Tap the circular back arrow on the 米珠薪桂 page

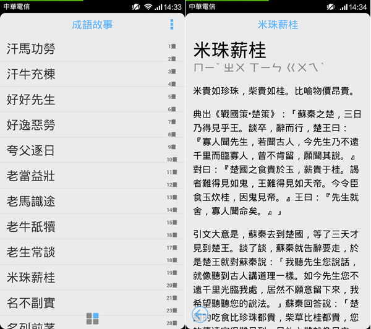[200, 315]
